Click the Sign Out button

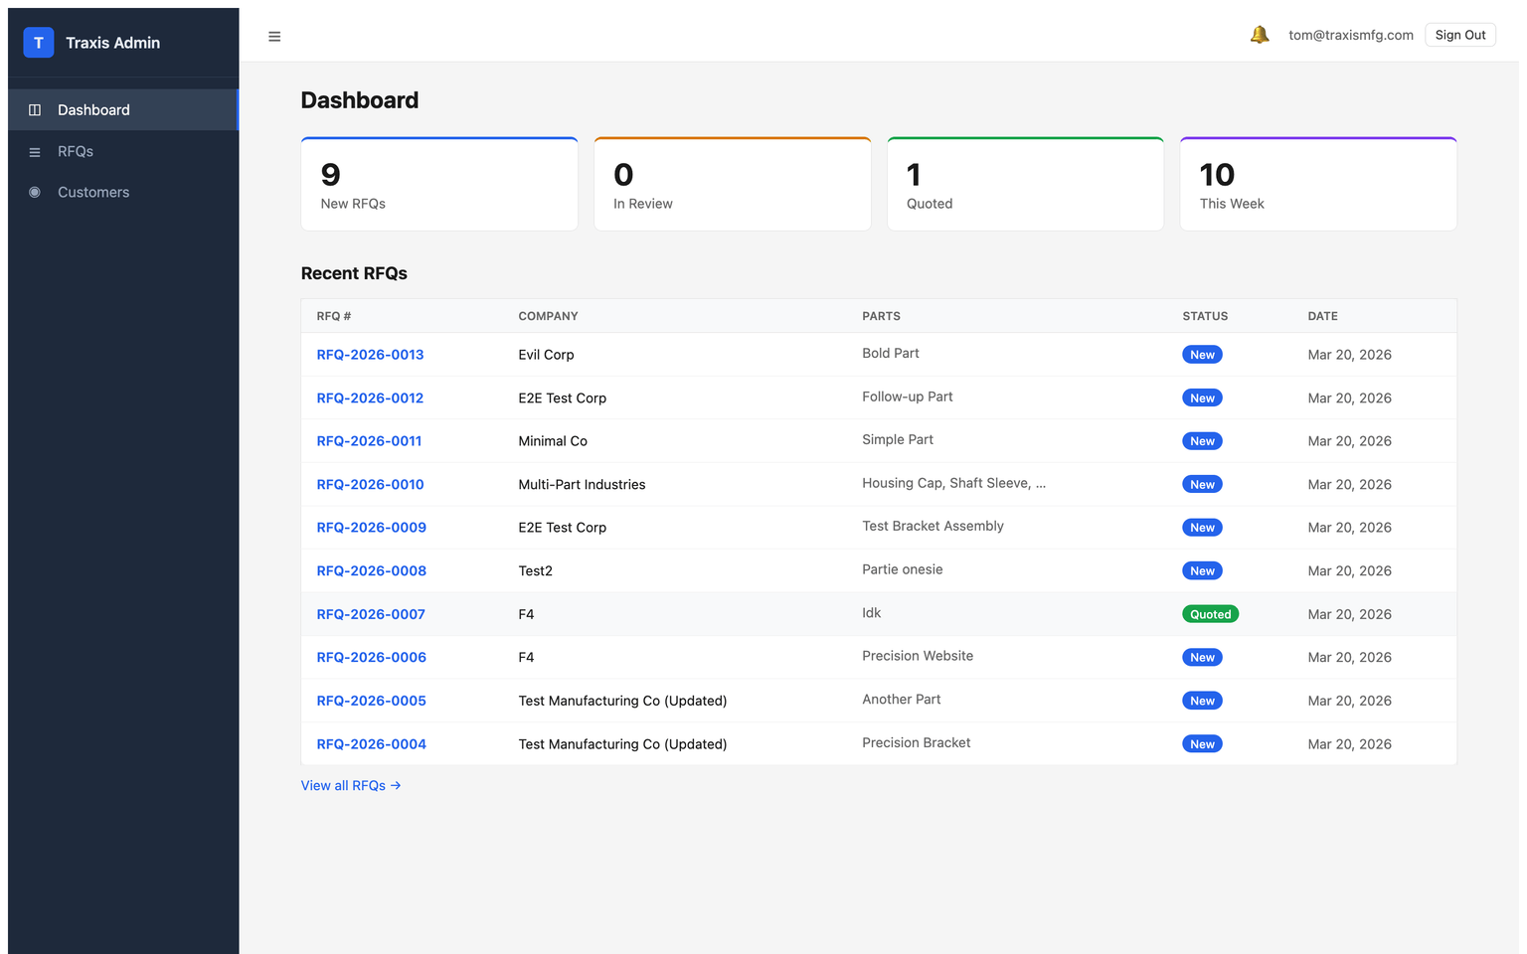1460,35
